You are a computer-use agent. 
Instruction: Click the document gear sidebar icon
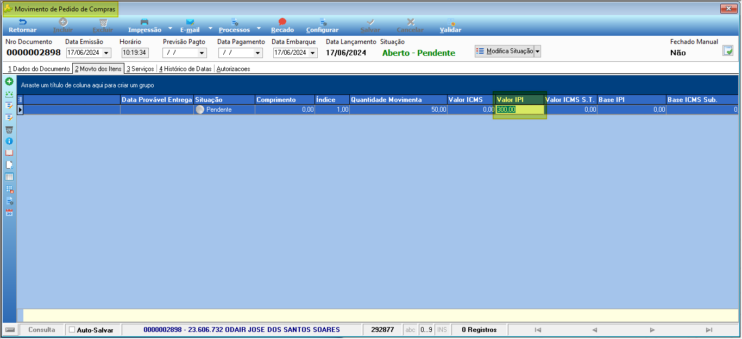point(9,201)
